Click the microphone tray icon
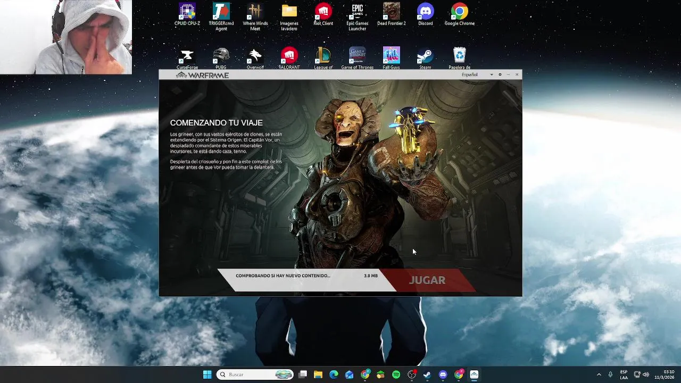This screenshot has height=383, width=681. tap(610, 374)
